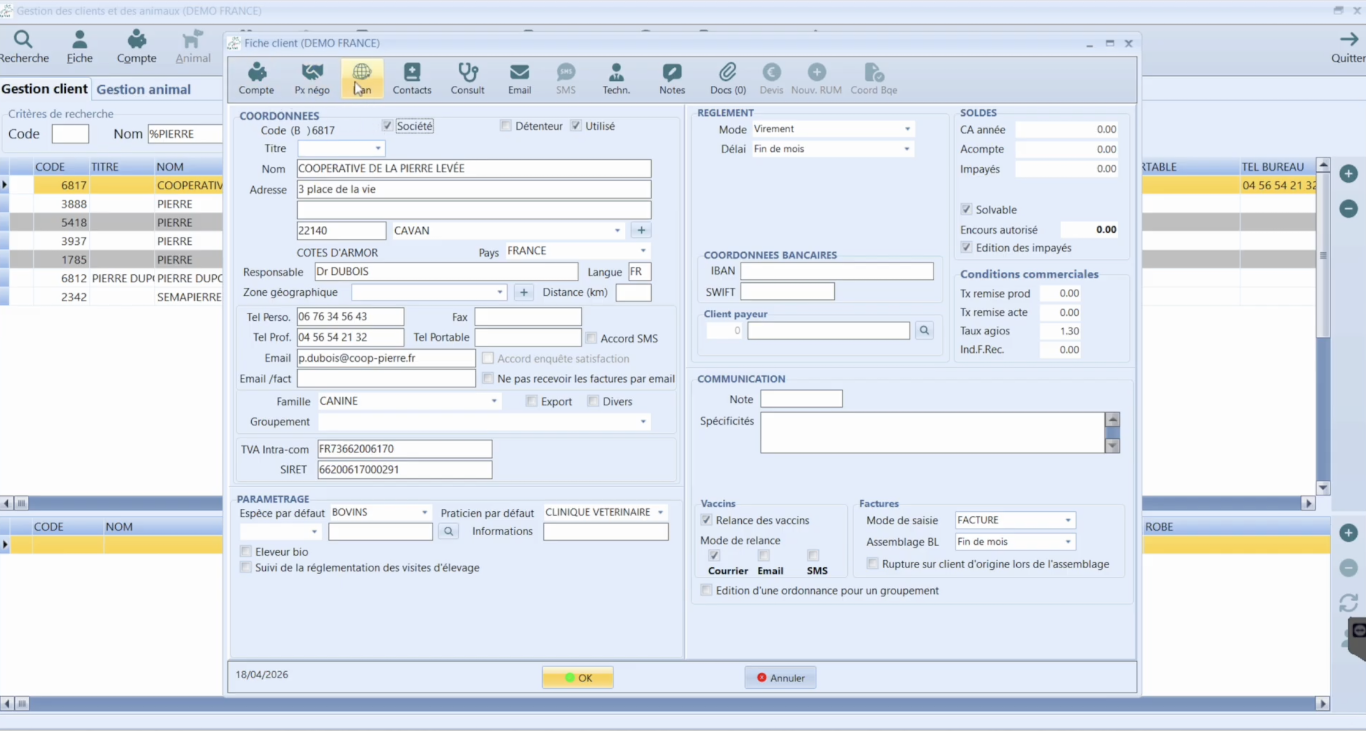
Task: Select the Gestion client tab
Action: pyautogui.click(x=44, y=89)
